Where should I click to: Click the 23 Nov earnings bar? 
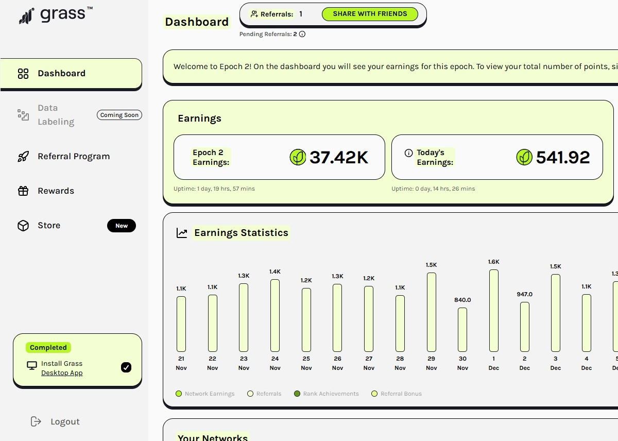(244, 317)
